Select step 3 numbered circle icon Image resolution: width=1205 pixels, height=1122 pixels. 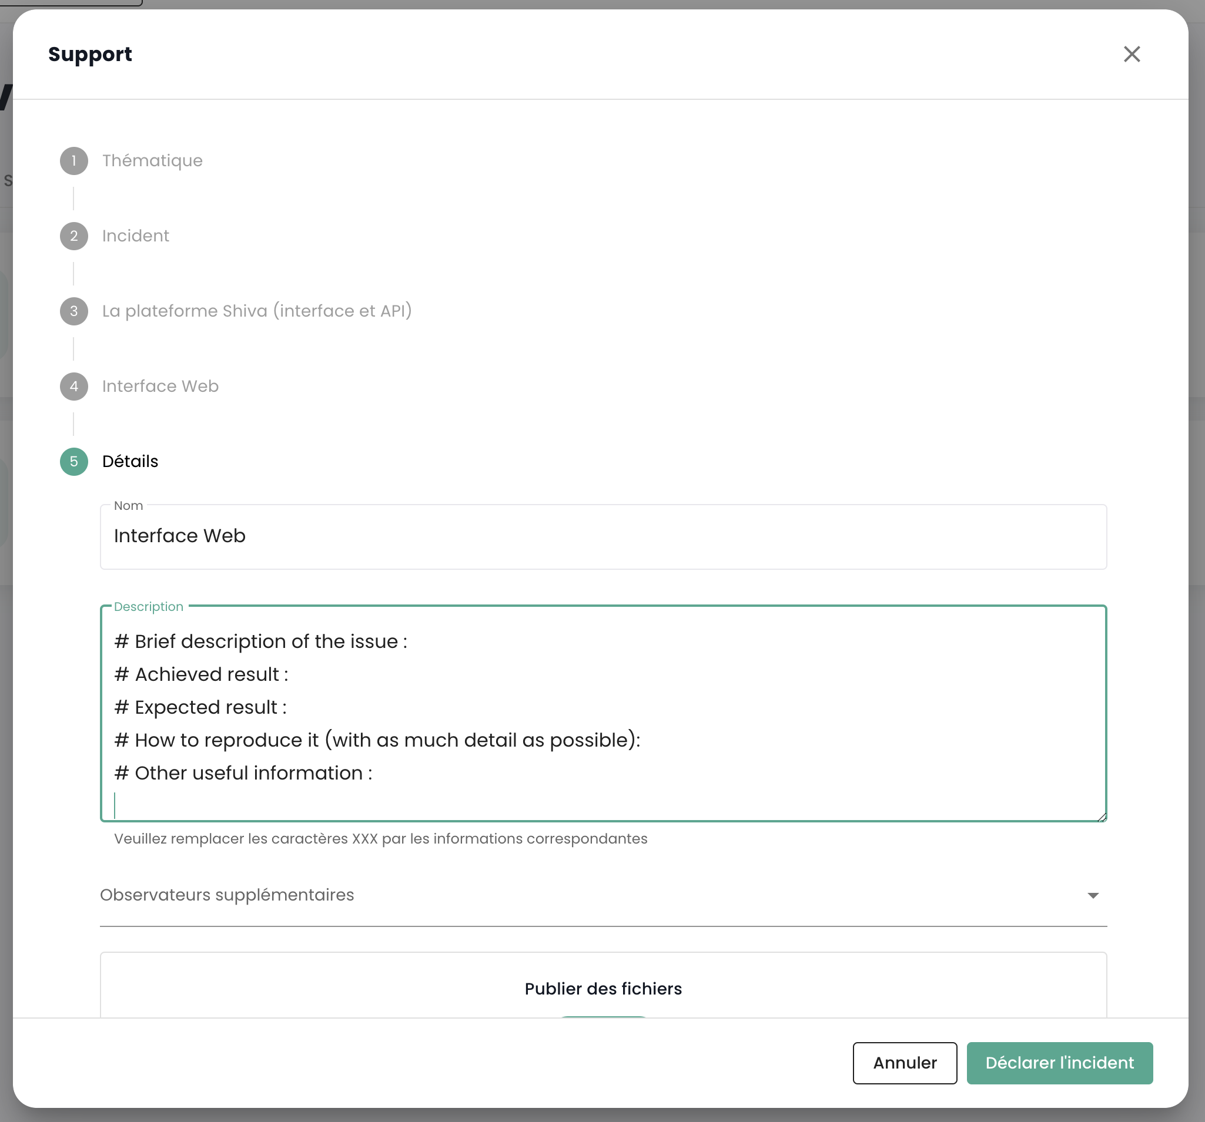tap(74, 311)
